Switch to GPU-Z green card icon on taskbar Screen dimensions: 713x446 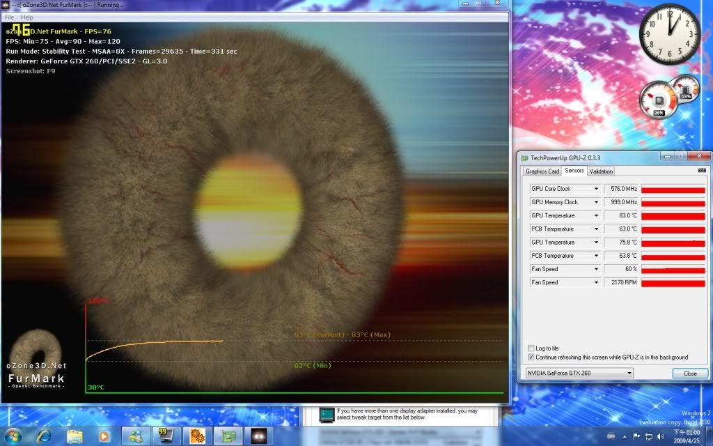[228, 436]
